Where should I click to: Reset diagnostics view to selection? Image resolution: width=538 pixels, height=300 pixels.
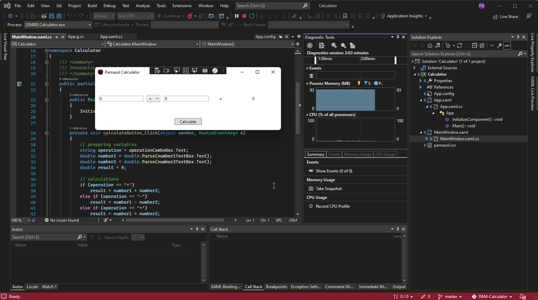coord(353,45)
